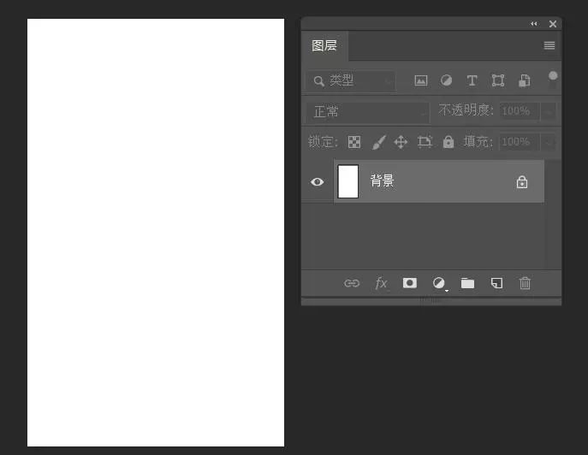The width and height of the screenshot is (588, 455).
Task: Hide the 背景 layer with eye icon
Action: (318, 181)
